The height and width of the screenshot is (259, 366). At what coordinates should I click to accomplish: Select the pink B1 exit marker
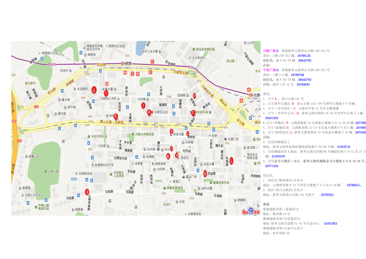click(125, 73)
